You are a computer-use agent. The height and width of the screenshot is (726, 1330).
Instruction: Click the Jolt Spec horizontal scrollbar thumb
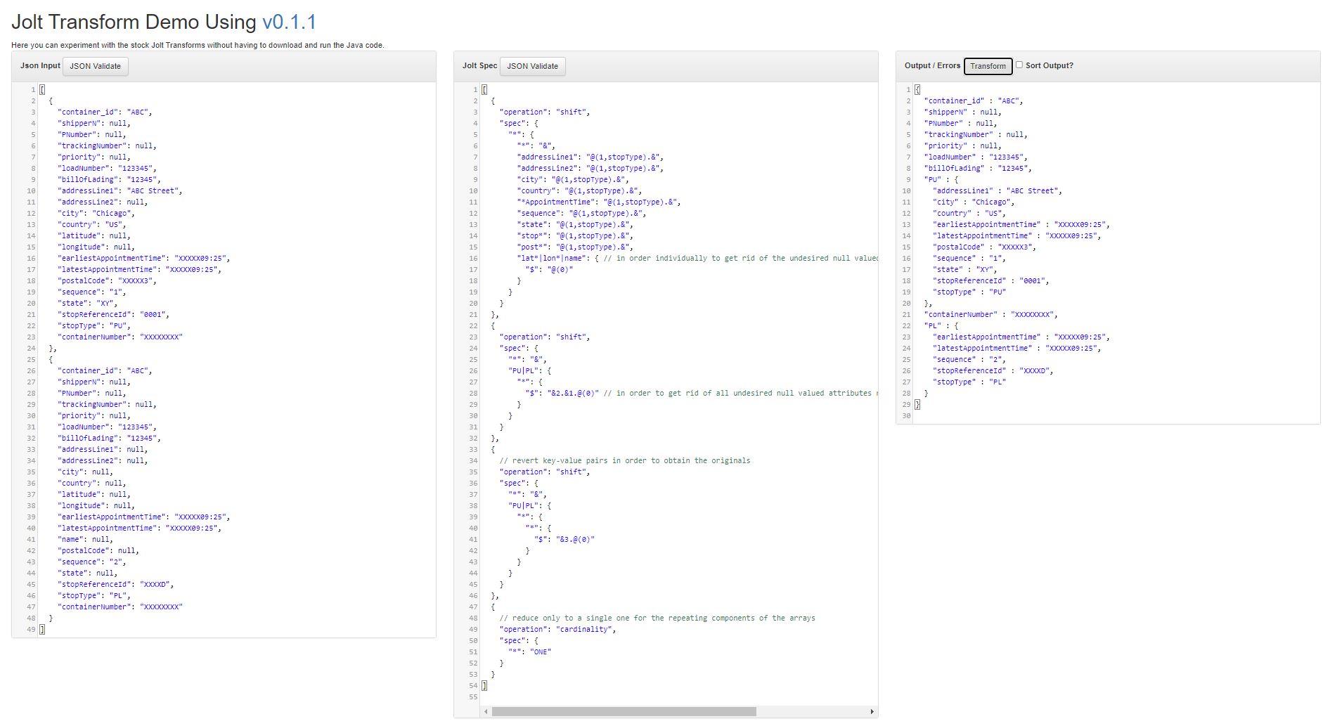click(x=624, y=712)
